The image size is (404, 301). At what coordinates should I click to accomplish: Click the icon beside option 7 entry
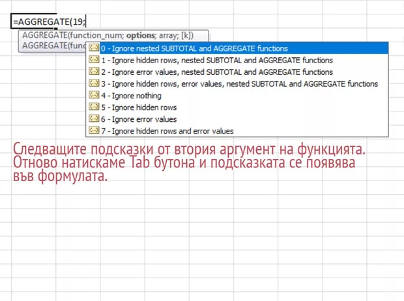point(94,130)
